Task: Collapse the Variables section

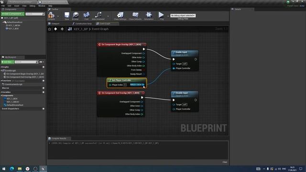Action: pos(1,92)
